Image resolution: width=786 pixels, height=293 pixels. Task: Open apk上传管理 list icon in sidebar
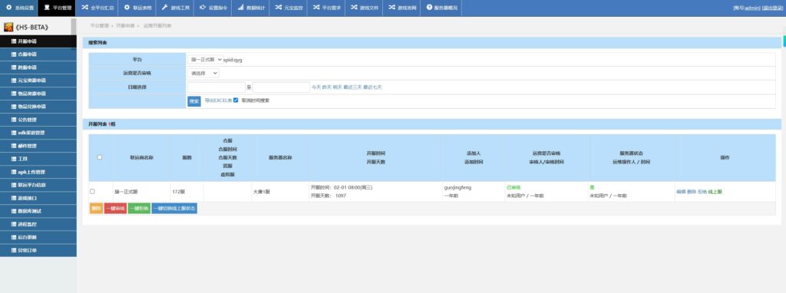point(14,172)
